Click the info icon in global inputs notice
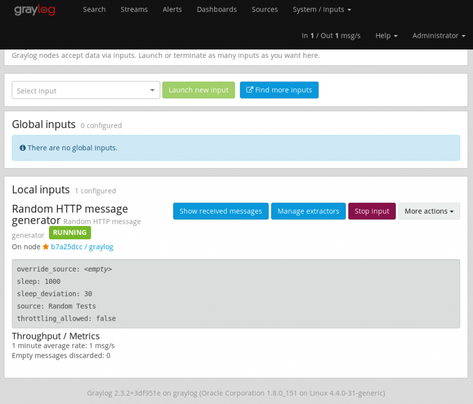This screenshot has height=404, width=473. pyautogui.click(x=22, y=147)
